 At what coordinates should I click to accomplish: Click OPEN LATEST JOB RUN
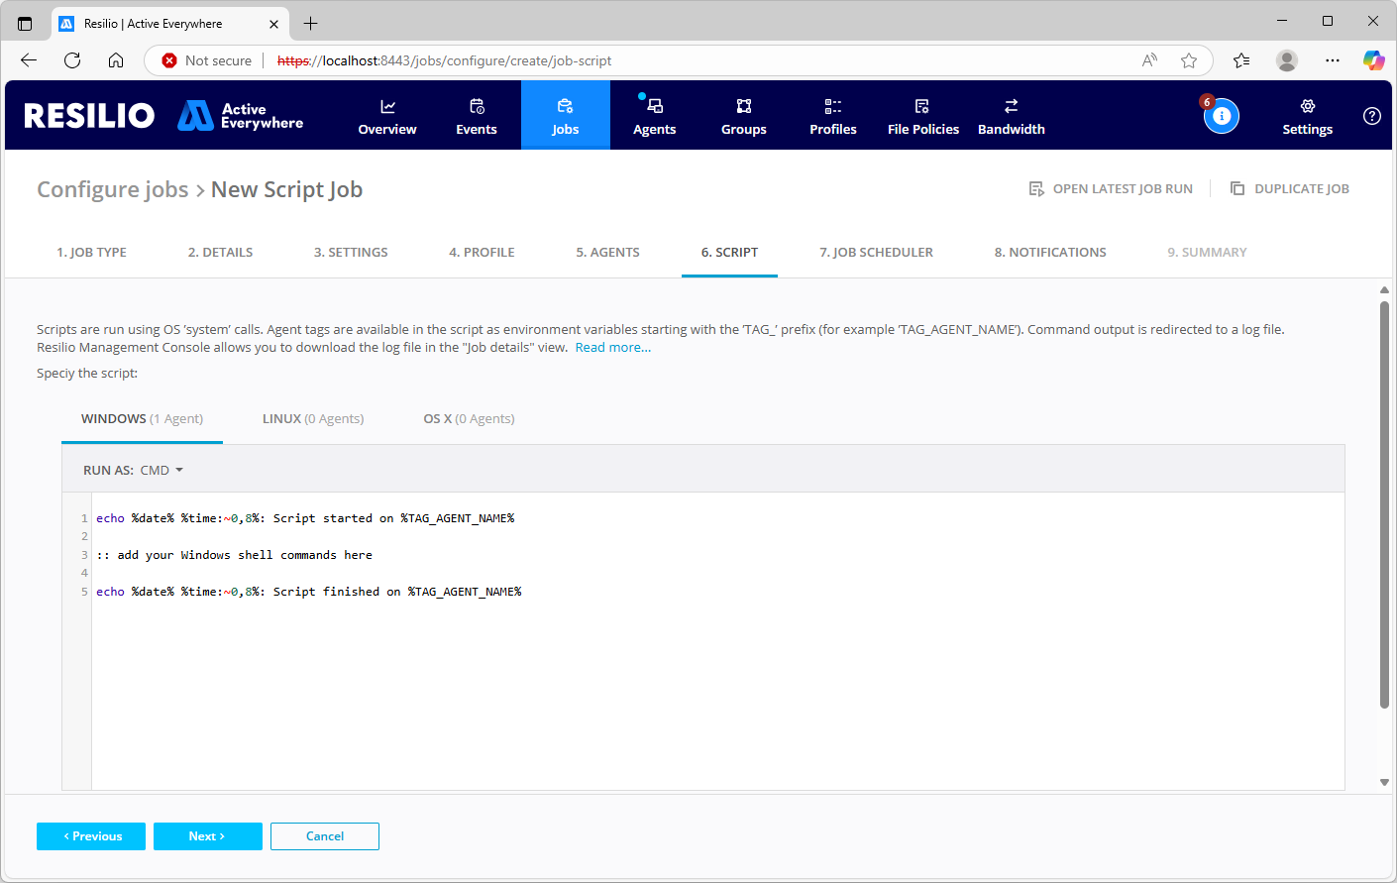(1111, 189)
